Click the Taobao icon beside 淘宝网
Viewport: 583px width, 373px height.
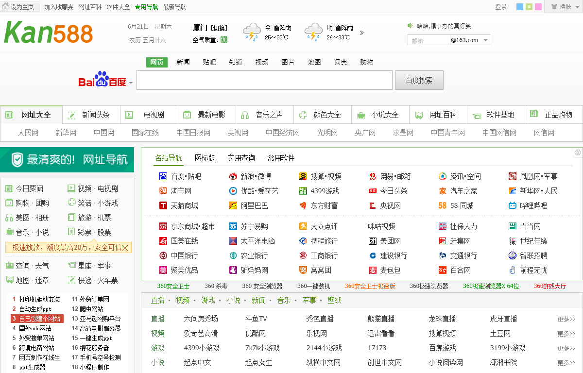pyautogui.click(x=163, y=191)
